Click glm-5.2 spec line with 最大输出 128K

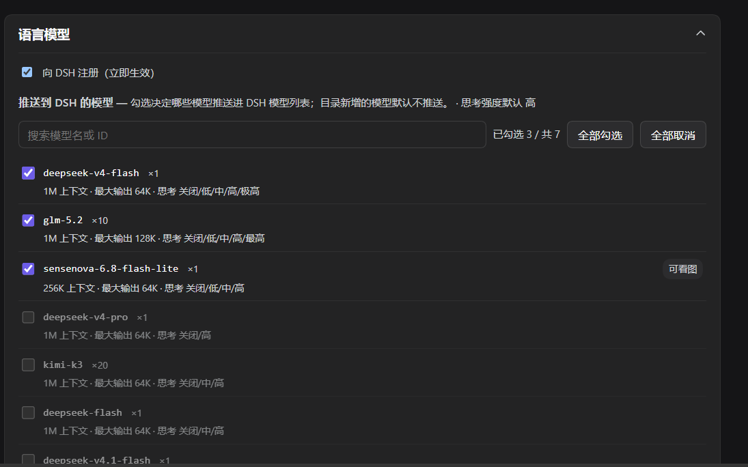click(x=154, y=238)
